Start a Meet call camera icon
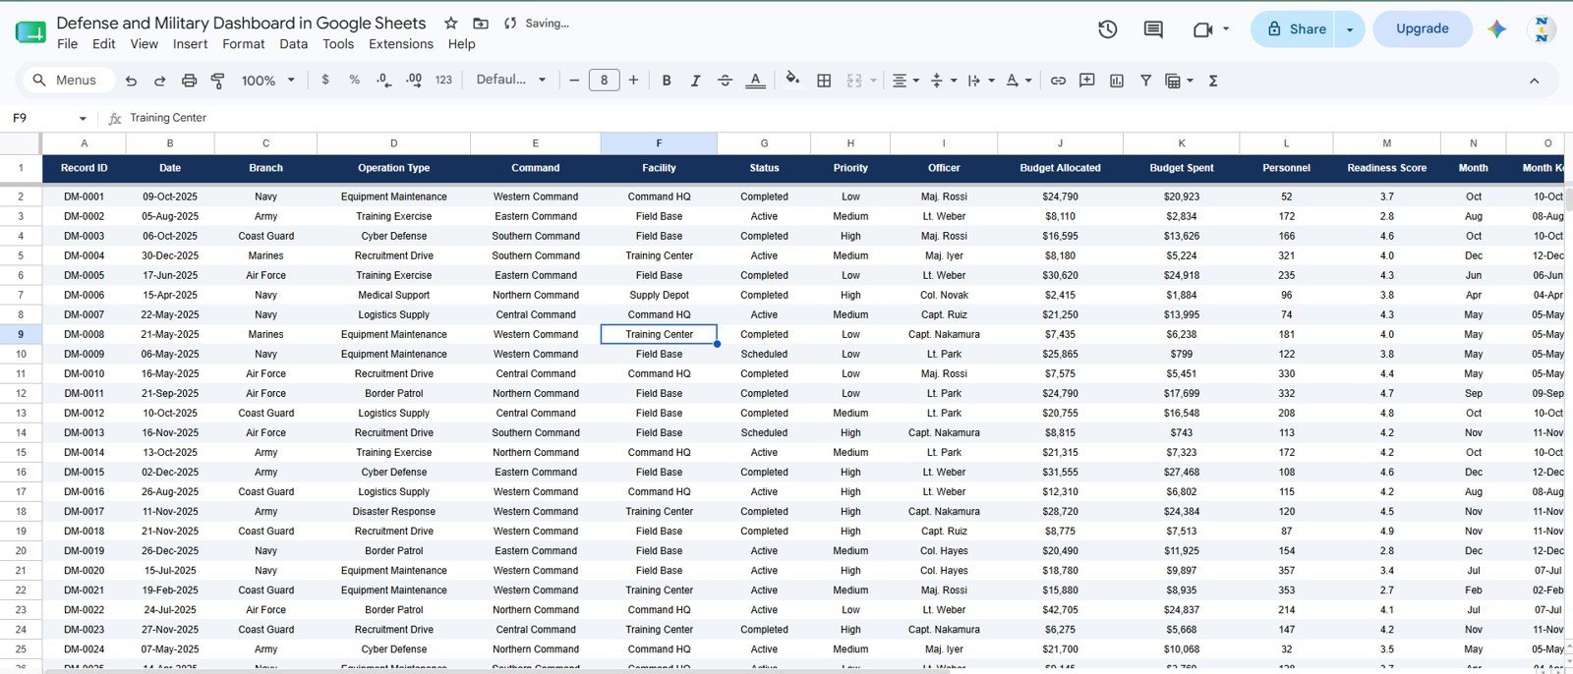 pyautogui.click(x=1202, y=29)
